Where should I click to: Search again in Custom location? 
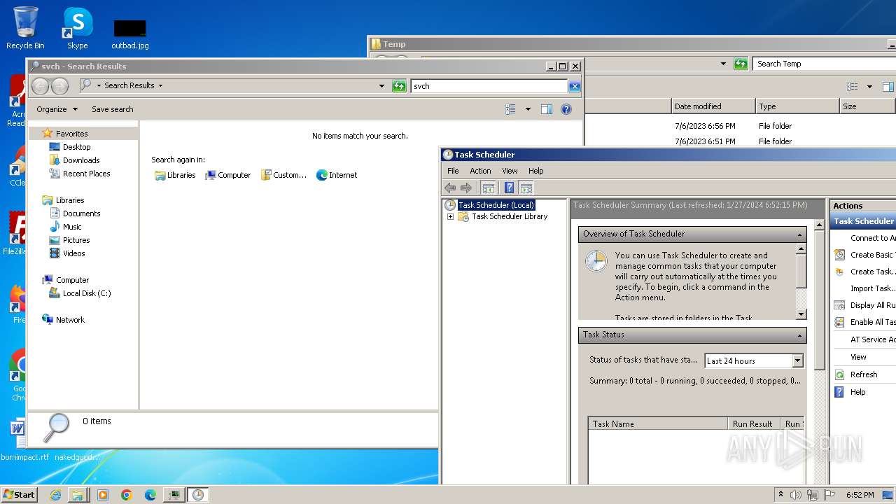[283, 175]
